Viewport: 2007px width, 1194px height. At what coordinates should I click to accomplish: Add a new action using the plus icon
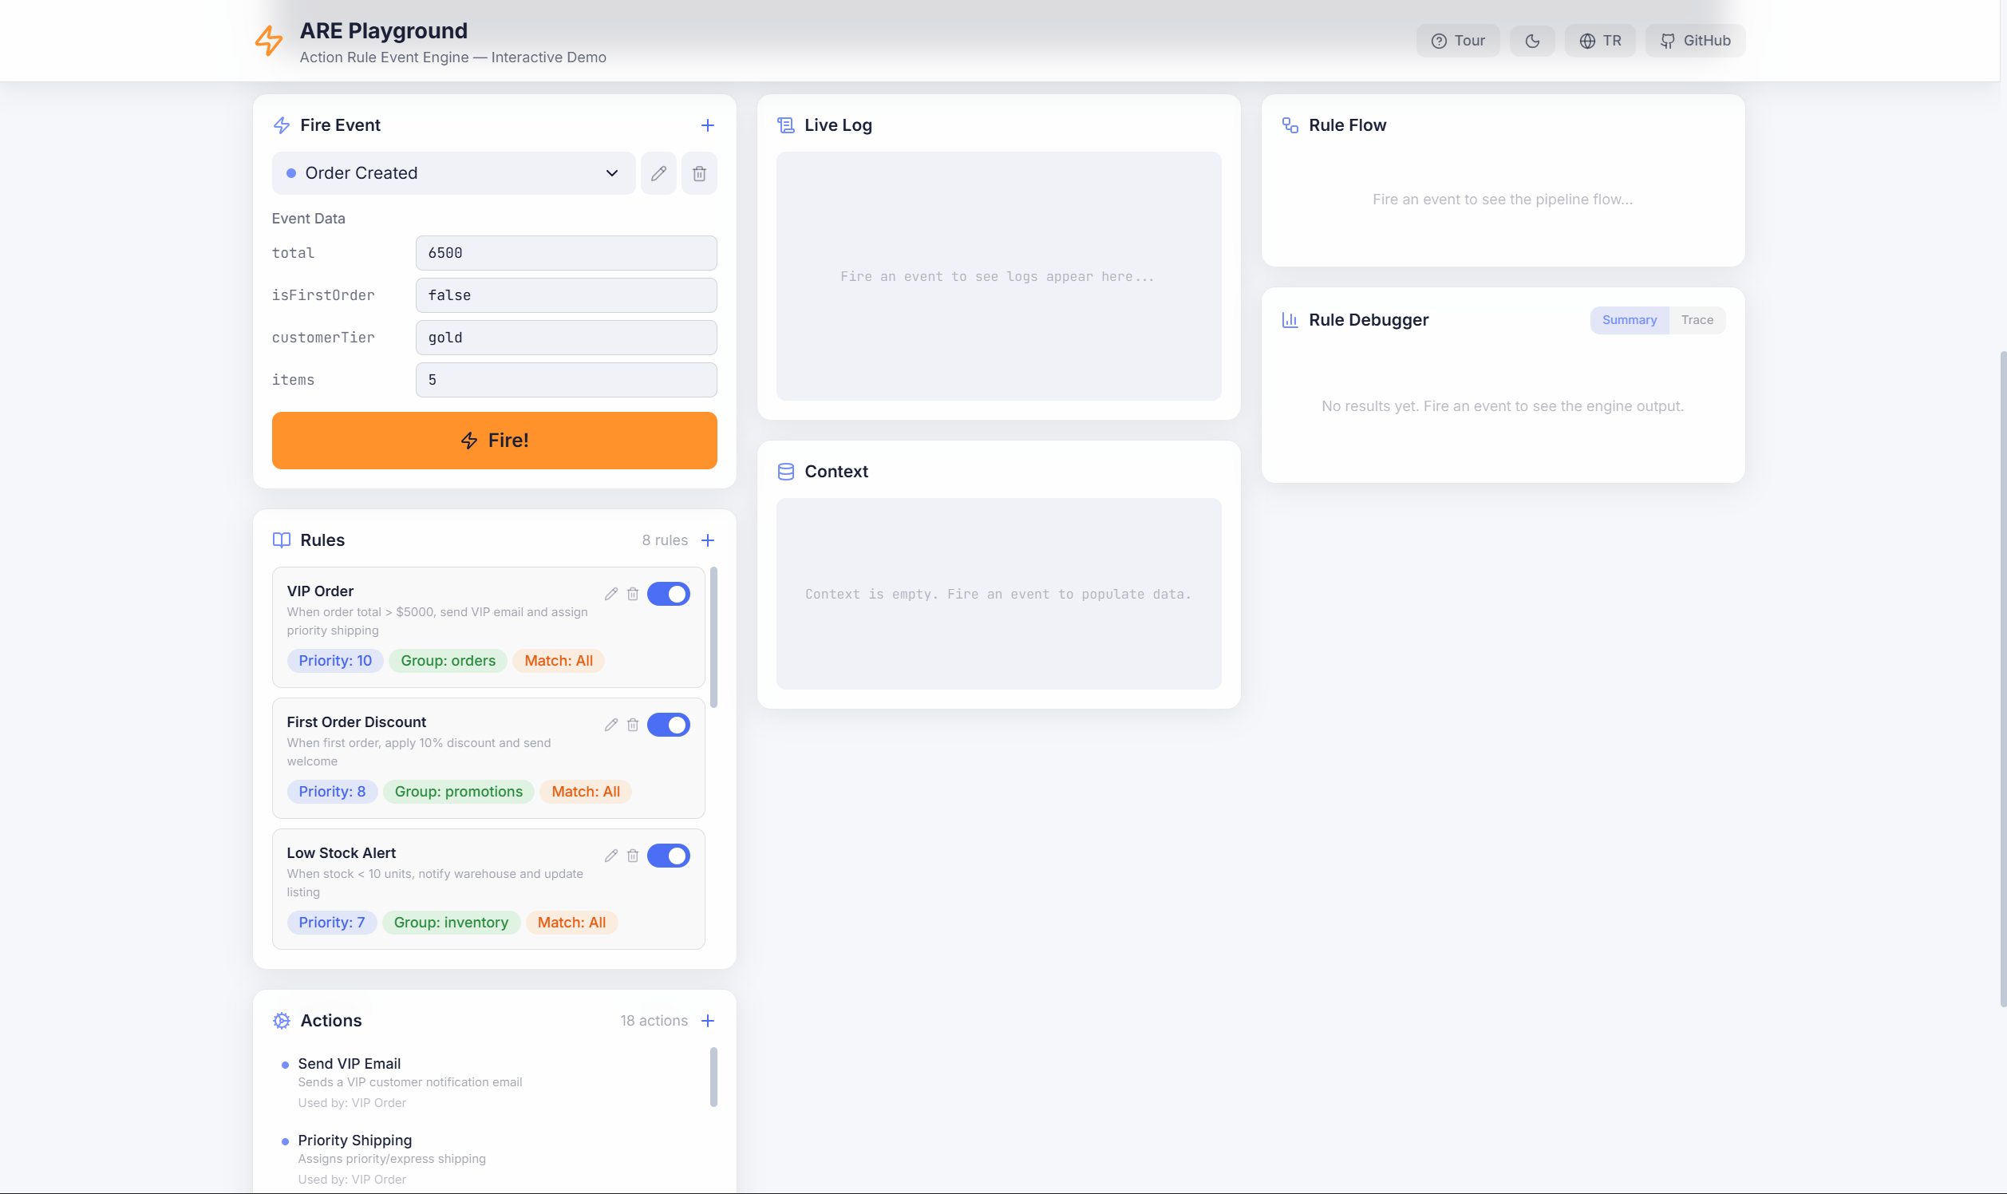[x=707, y=1020]
